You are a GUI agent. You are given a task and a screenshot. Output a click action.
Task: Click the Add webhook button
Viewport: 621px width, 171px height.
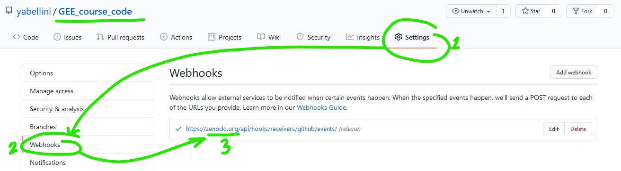[574, 73]
